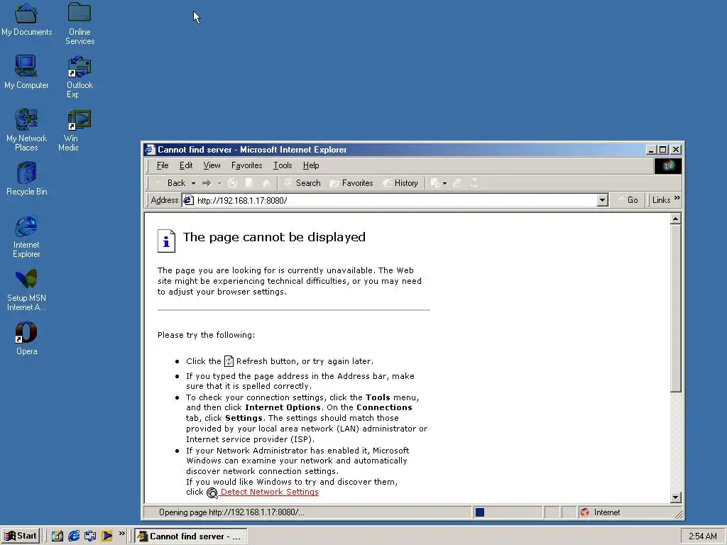The height and width of the screenshot is (545, 727).
Task: Select the Recycle Bin icon
Action: [x=26, y=179]
